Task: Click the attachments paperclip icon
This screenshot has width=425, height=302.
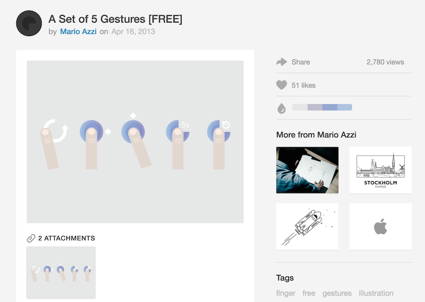Action: click(31, 239)
